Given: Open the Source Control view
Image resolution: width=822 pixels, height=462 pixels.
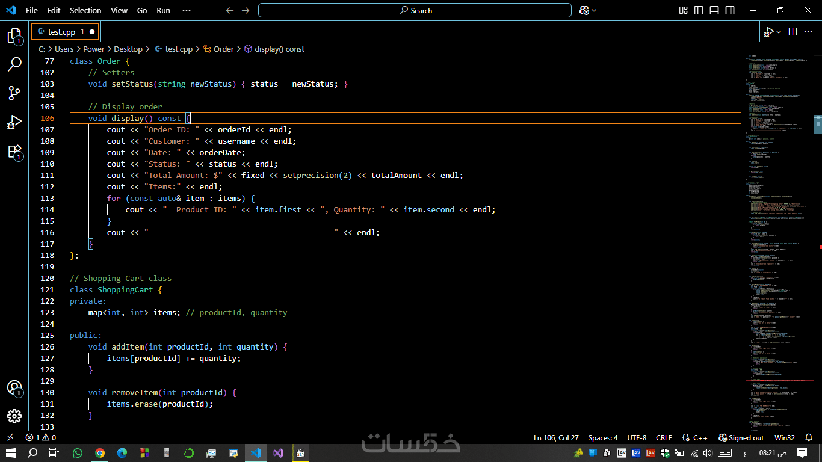Looking at the screenshot, I should pos(14,93).
